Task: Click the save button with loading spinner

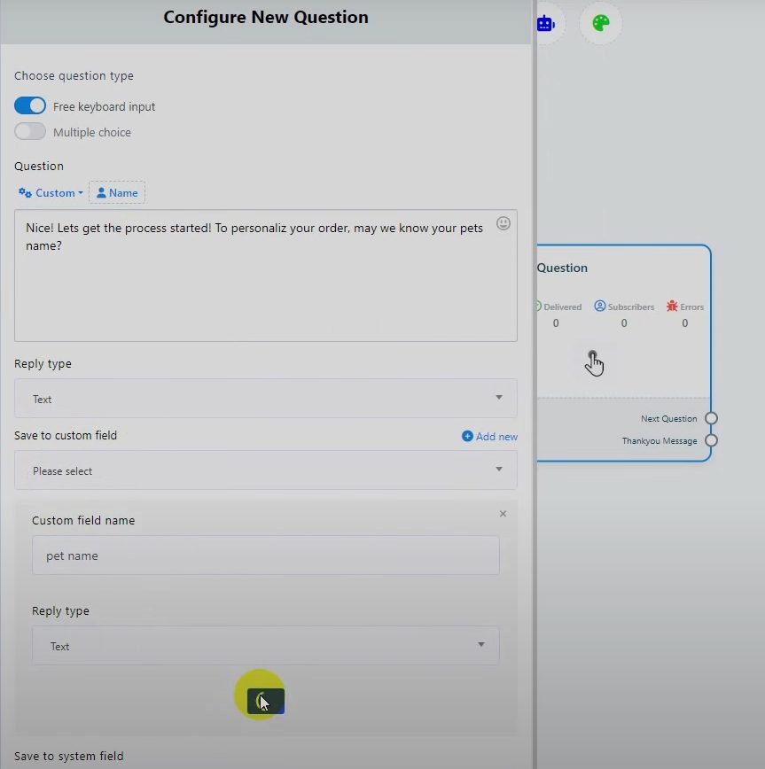Action: 265,701
